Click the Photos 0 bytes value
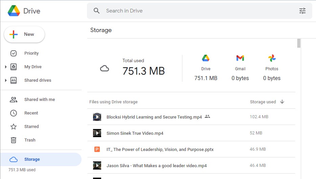Screen dimensions: 316x179 [x=272, y=78]
